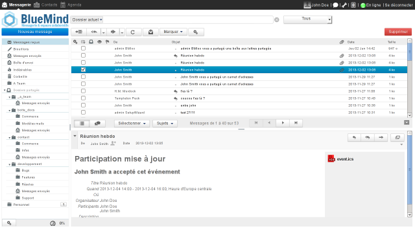Open list options icon in the message header

coord(75,41)
